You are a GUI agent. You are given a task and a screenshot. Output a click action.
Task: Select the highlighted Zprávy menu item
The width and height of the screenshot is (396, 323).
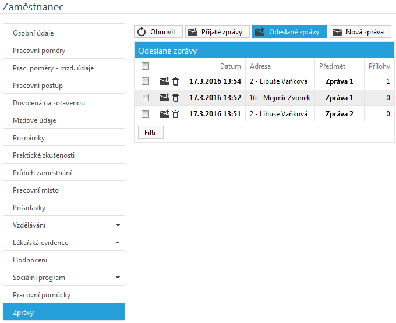coord(64,312)
